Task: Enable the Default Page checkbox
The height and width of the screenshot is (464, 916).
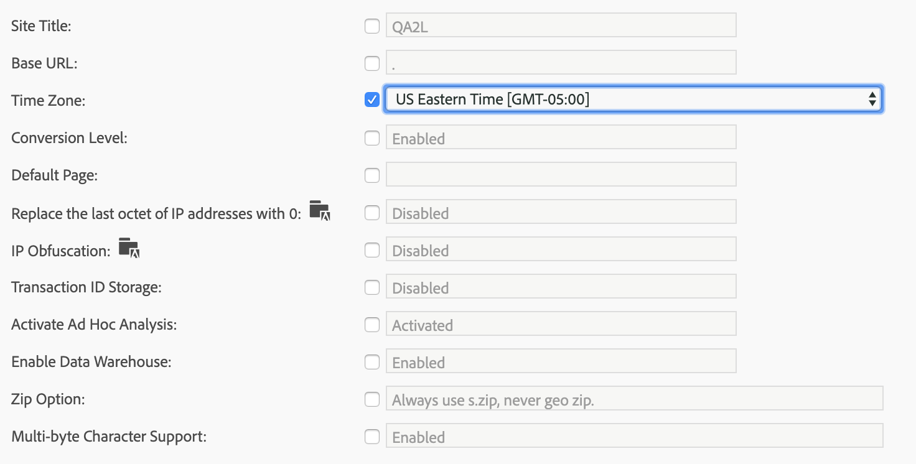Action: [x=372, y=175]
